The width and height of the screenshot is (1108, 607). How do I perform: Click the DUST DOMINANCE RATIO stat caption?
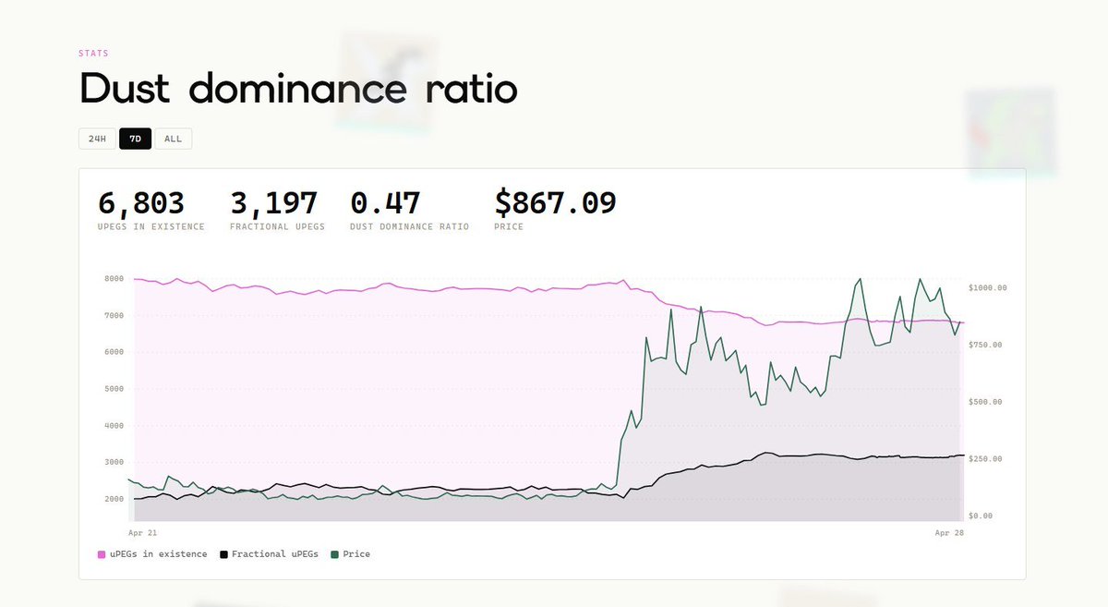click(x=410, y=226)
